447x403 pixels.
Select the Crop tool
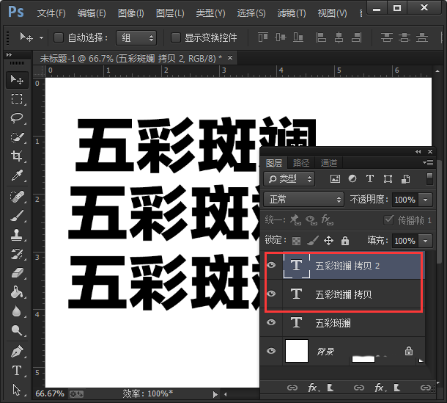[x=17, y=156]
